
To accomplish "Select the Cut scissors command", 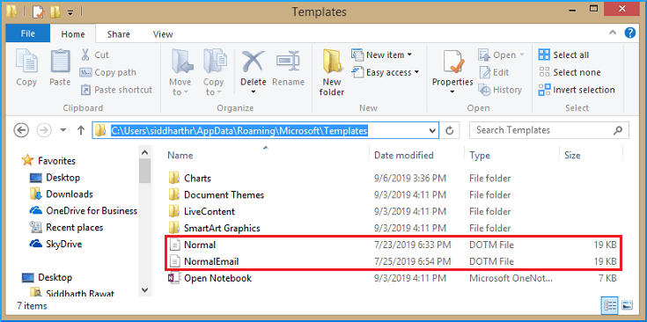I will [x=94, y=55].
